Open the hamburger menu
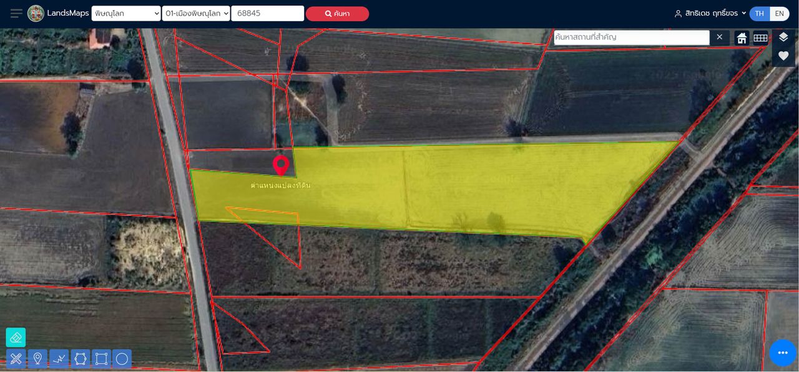799x372 pixels. pyautogui.click(x=16, y=14)
